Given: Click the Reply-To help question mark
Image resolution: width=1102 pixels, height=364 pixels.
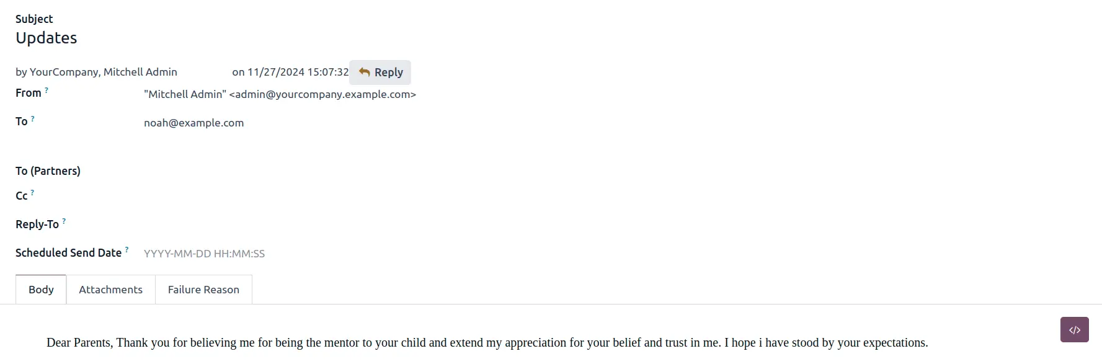Looking at the screenshot, I should tap(64, 222).
